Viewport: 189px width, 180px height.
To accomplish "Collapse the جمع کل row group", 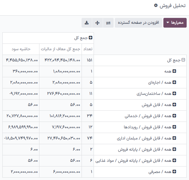I will coord(183,60).
